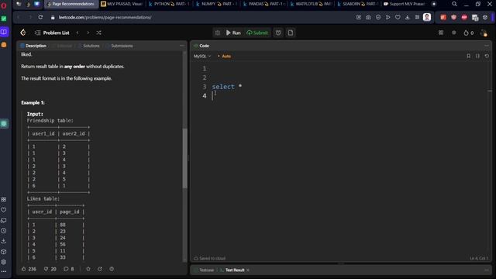Open Opera sidebar history clock icon

[x=4, y=231]
